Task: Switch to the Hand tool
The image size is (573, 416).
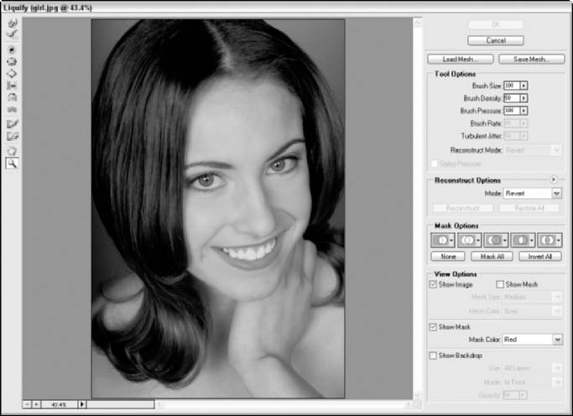Action: [13, 150]
